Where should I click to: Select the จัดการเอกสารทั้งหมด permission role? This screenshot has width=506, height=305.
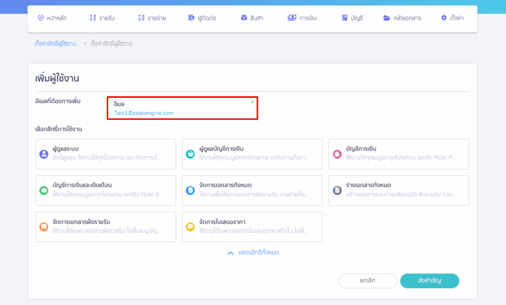(252, 191)
